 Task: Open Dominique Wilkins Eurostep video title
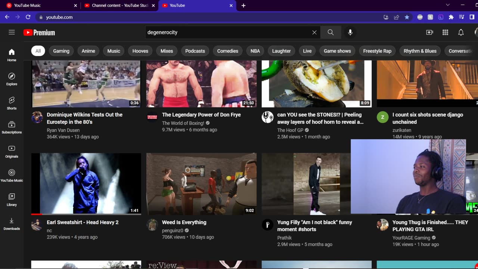tap(84, 118)
